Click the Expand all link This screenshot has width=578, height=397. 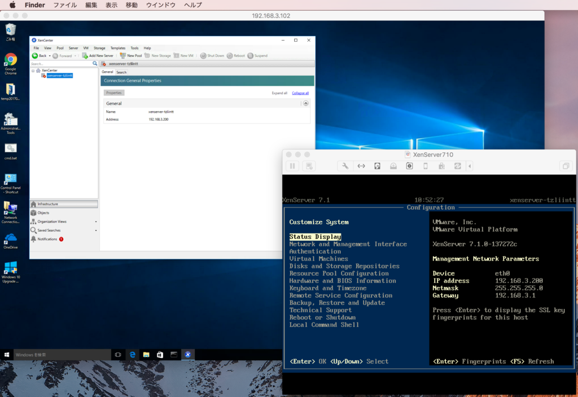[x=279, y=93]
